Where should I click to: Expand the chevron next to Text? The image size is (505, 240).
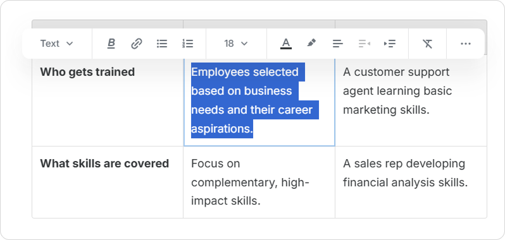(70, 44)
